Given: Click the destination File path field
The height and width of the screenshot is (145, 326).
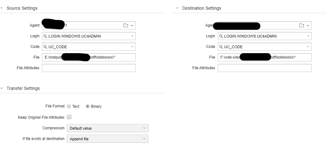Looking at the screenshot, I should 264,57.
